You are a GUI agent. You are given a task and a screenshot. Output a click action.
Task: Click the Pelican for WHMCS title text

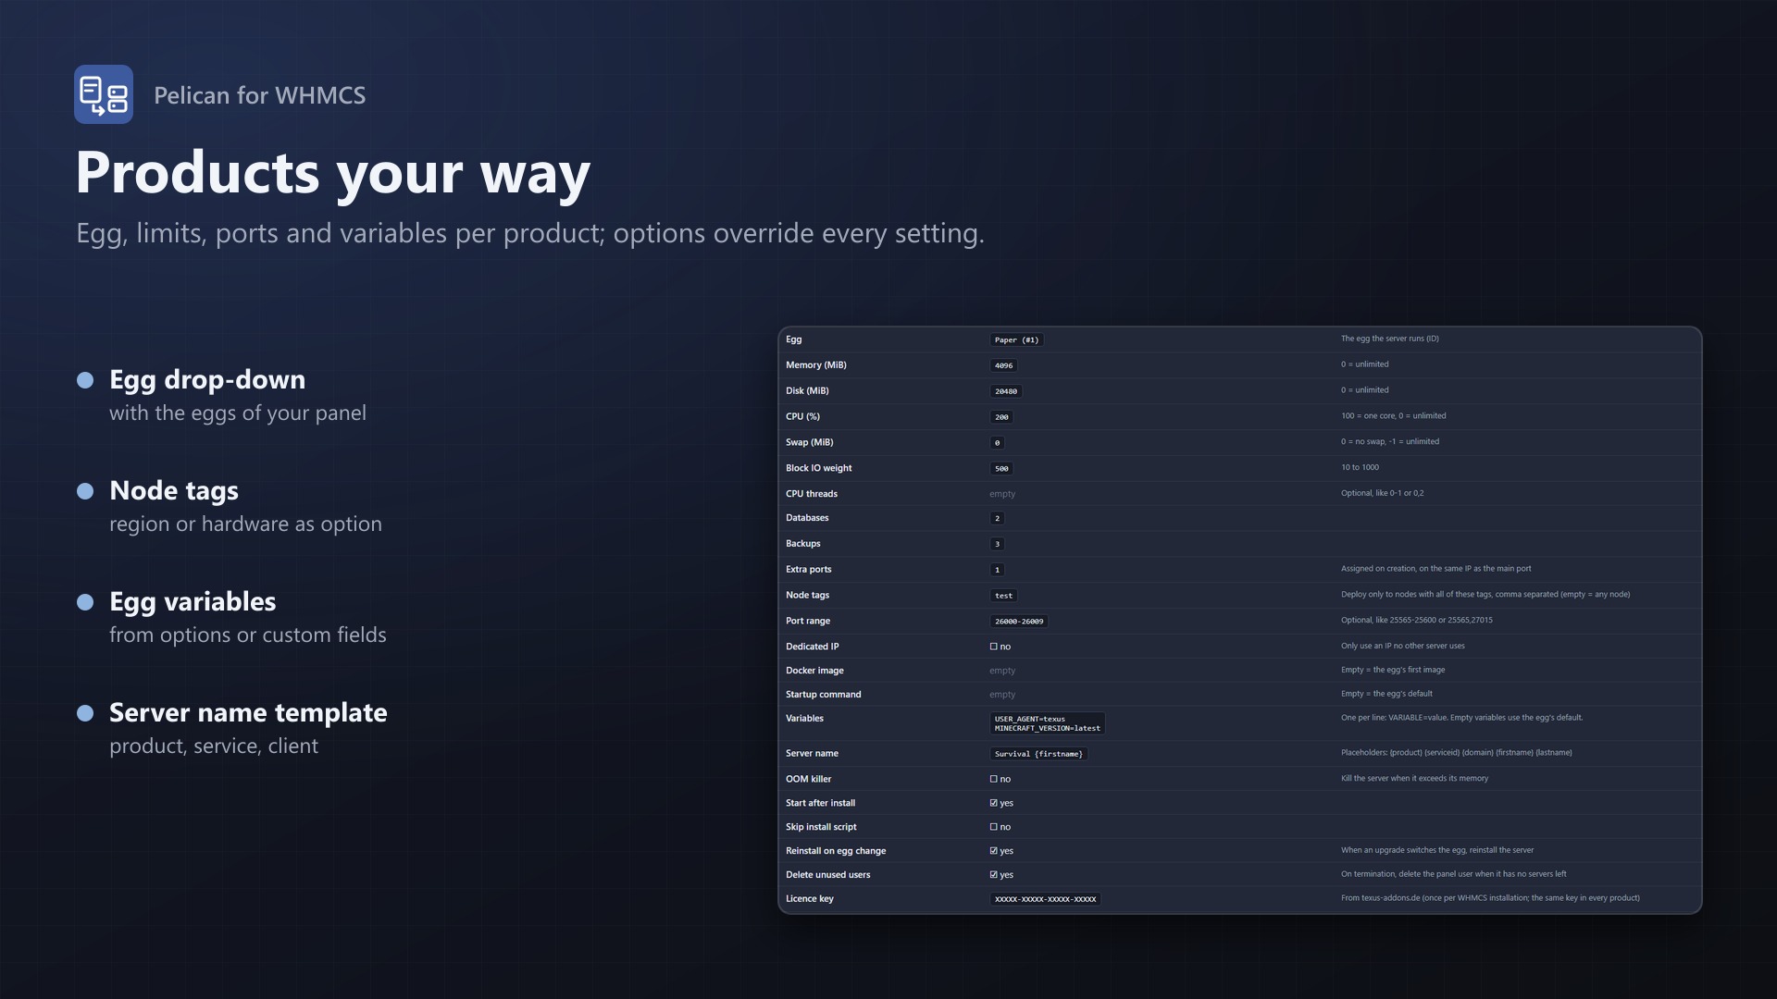pos(260,95)
